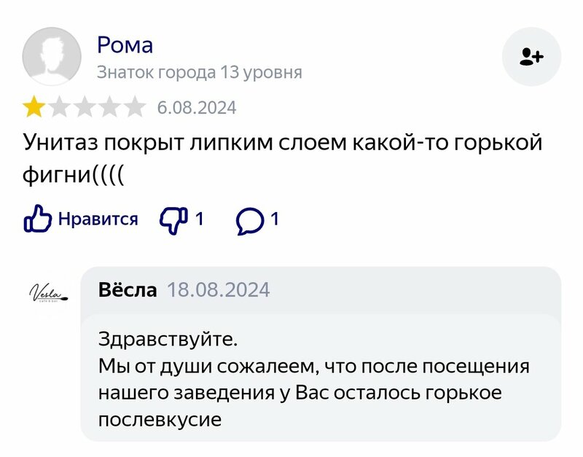
Task: Open the Рома username link
Action: [125, 45]
